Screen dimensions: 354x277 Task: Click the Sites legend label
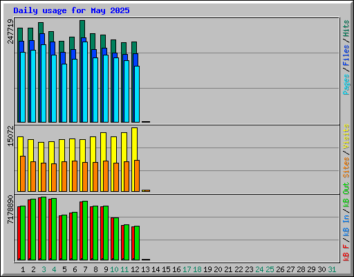pyautogui.click(x=346, y=168)
